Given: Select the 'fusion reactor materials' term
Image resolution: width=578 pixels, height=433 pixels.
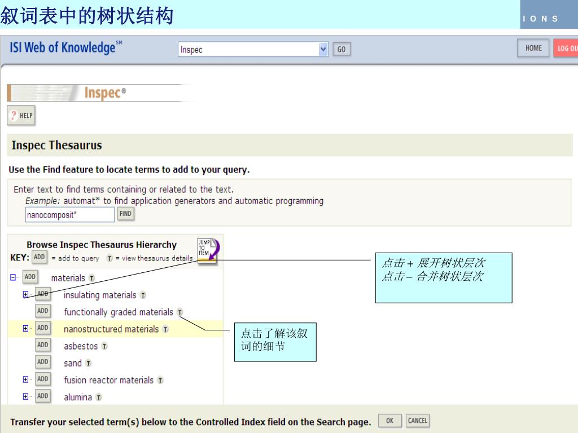Looking at the screenshot, I should pyautogui.click(x=109, y=380).
